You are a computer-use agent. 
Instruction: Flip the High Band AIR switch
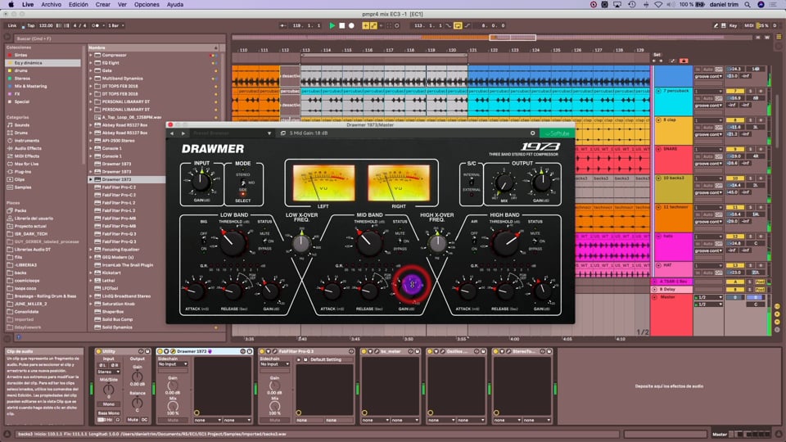[474, 241]
